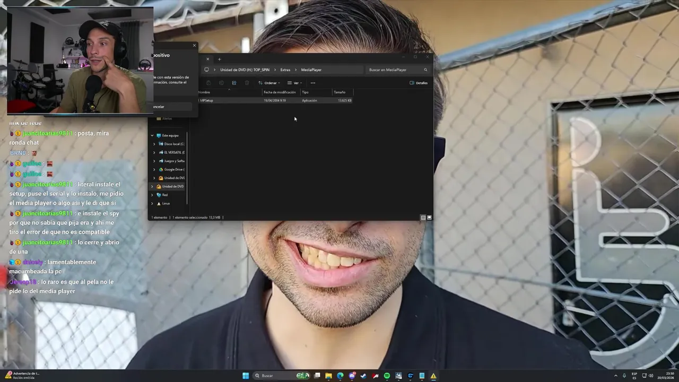This screenshot has height=382, width=679.
Task: Open Task View from the taskbar
Action: (317, 376)
